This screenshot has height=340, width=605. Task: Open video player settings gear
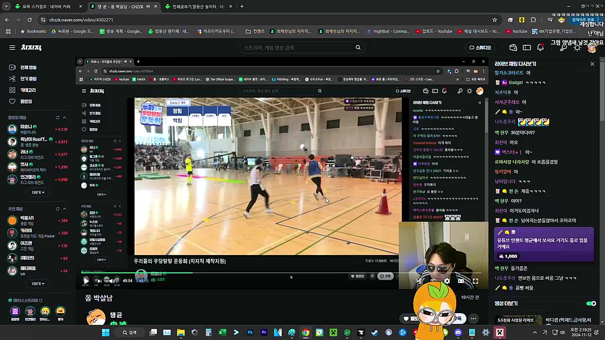[x=447, y=281]
